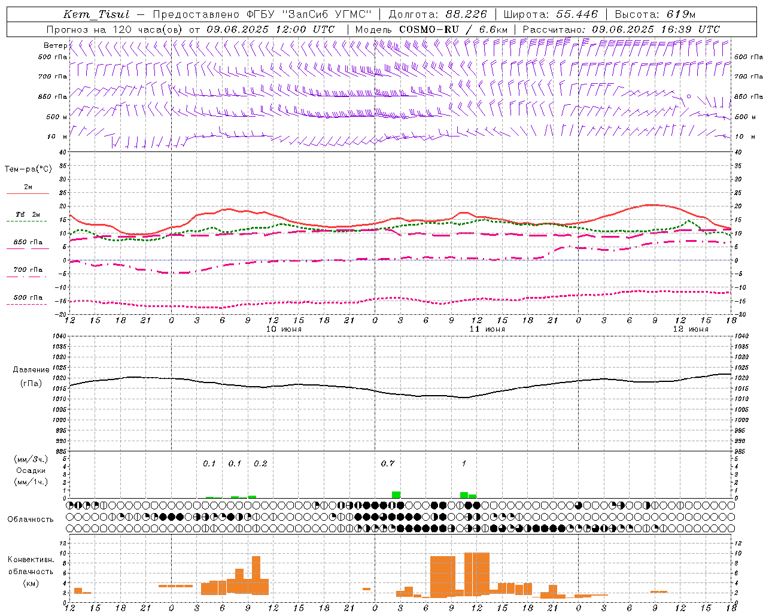Click the station name Kem_Tisul in the header
This screenshot has width=766, height=613.
click(x=96, y=14)
